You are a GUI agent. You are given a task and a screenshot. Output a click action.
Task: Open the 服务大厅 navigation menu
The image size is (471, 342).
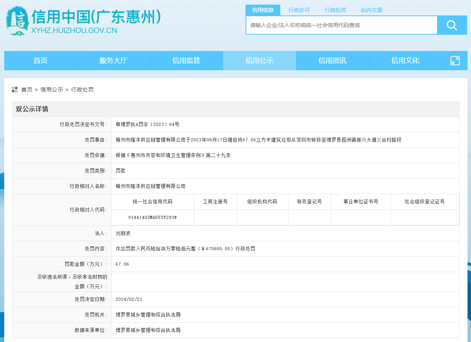click(x=114, y=61)
